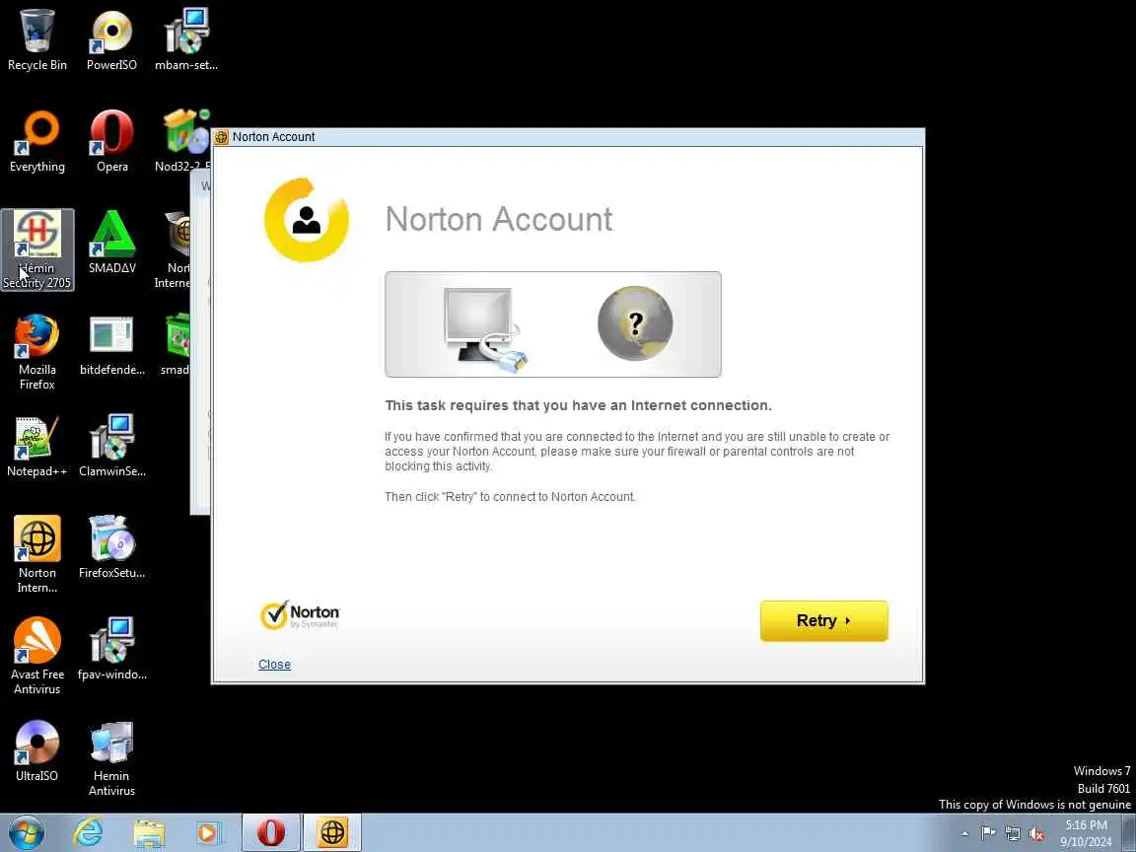Open the Windows Start menu orb
Image resolution: width=1136 pixels, height=852 pixels.
pos(27,832)
